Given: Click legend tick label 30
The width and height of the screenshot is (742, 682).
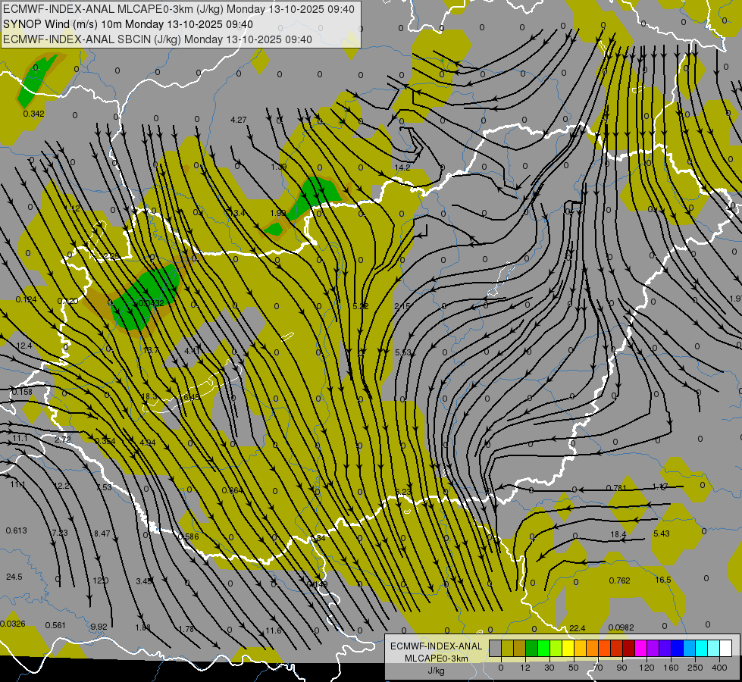Looking at the screenshot, I should [549, 668].
